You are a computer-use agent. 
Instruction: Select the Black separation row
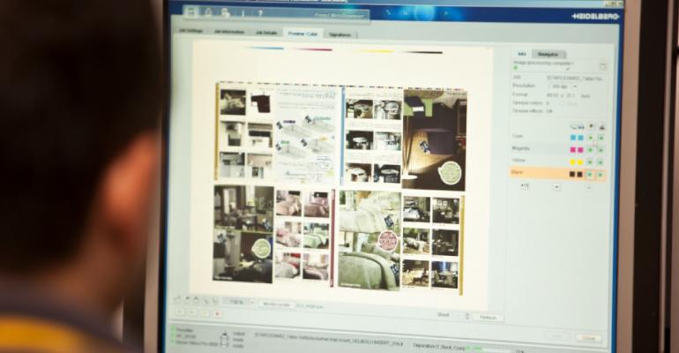(x=557, y=174)
